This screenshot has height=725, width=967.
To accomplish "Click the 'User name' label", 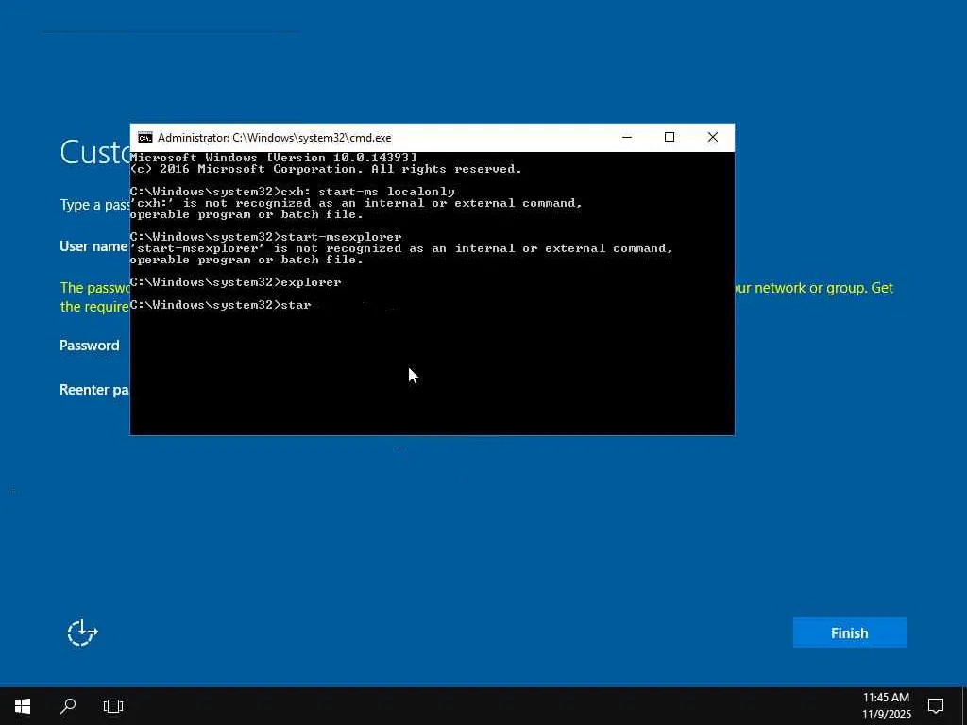I will pos(93,246).
